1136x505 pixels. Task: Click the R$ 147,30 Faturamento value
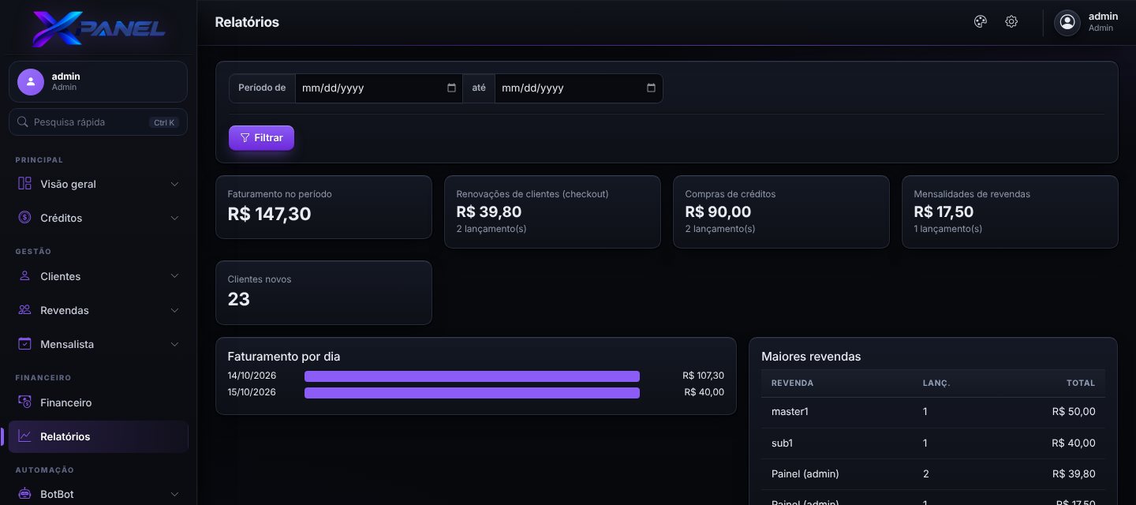point(269,214)
